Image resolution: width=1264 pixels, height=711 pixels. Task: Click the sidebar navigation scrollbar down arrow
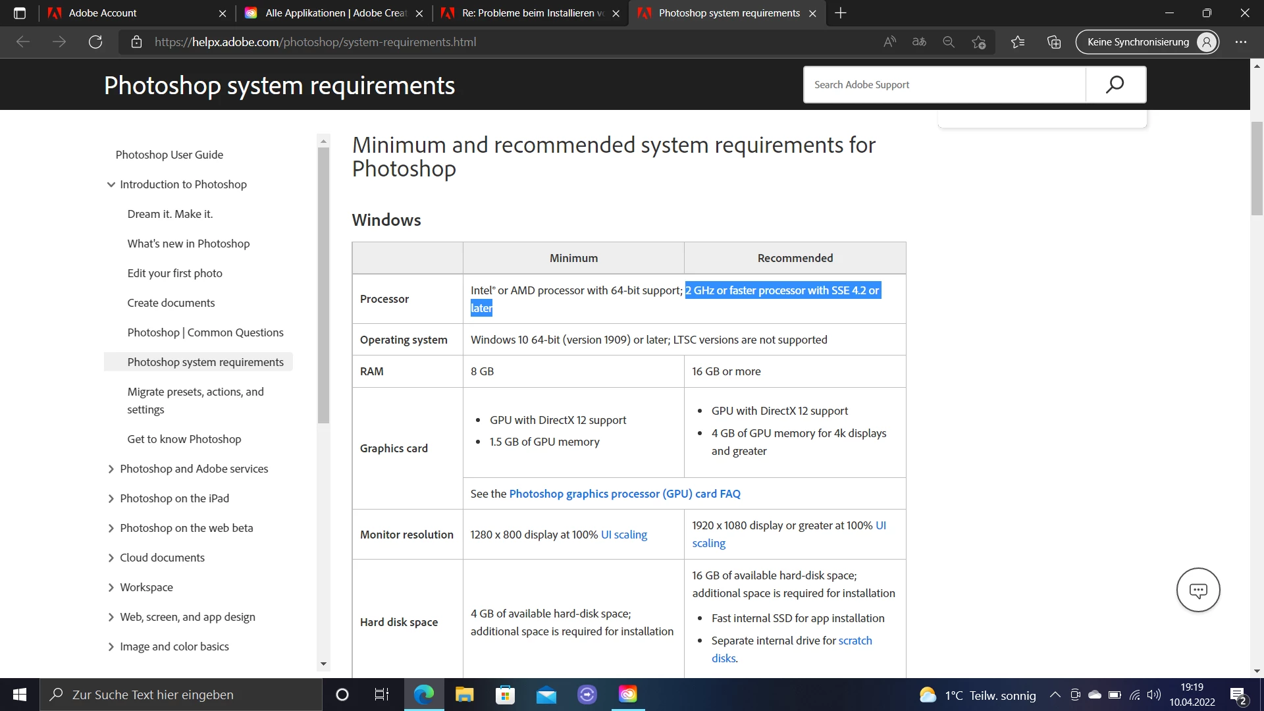coord(323,664)
